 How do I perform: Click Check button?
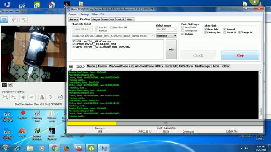click(198, 55)
